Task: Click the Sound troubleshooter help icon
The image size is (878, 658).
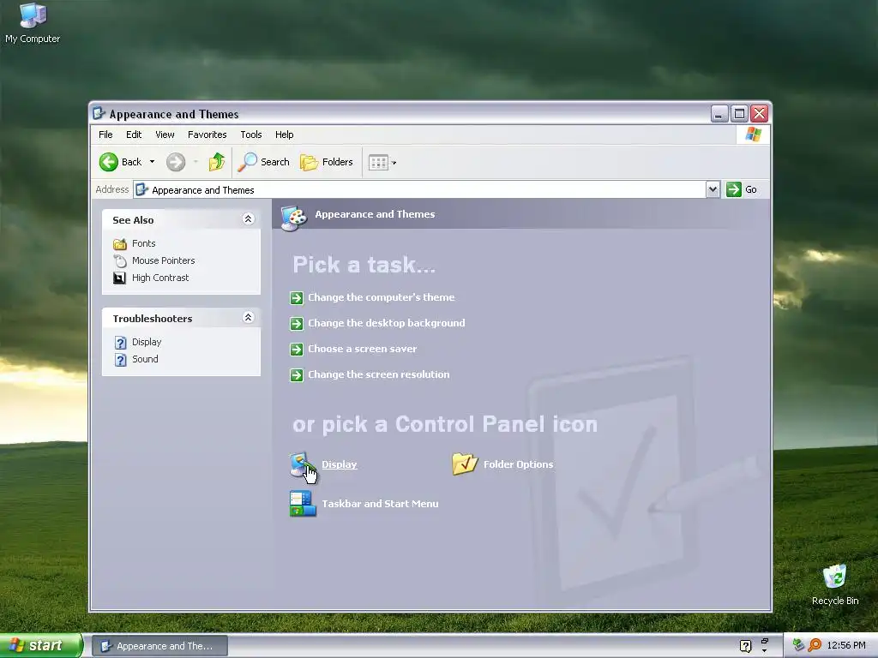Action: (x=120, y=360)
